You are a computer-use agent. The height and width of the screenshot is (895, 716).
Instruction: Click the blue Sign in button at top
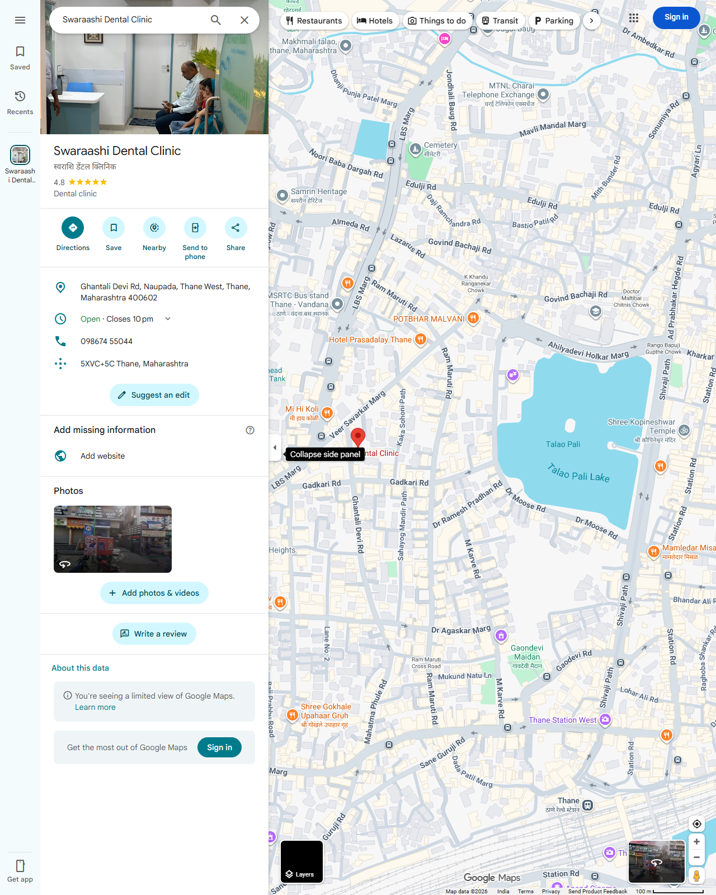coord(676,17)
